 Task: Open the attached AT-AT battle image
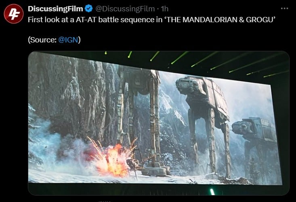coord(158,123)
